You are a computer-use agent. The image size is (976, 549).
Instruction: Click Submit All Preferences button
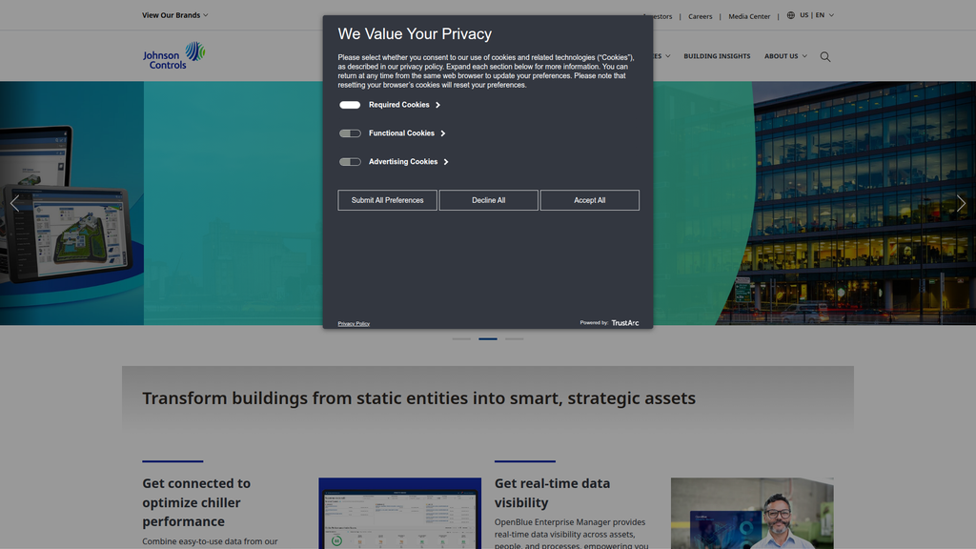387,200
